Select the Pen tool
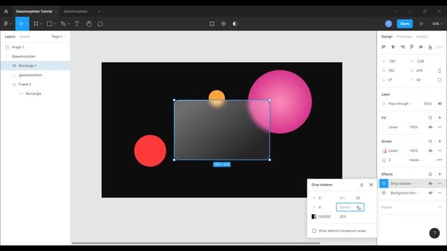This screenshot has height=251, width=447. tap(64, 24)
